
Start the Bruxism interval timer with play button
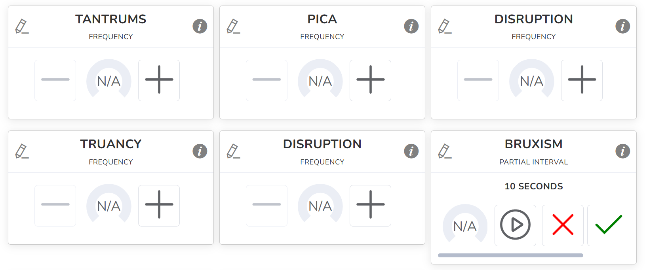point(515,225)
